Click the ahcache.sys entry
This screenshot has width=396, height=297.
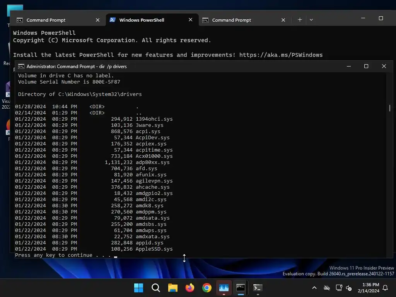click(x=152, y=187)
